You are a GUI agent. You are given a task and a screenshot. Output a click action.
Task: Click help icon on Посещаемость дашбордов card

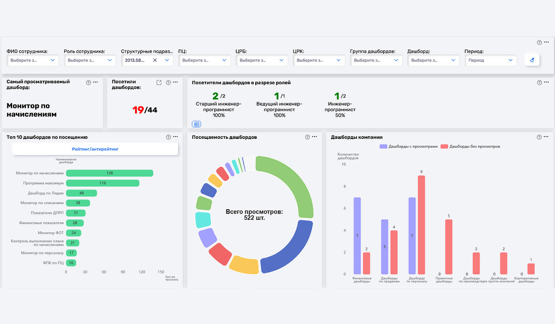(x=307, y=137)
